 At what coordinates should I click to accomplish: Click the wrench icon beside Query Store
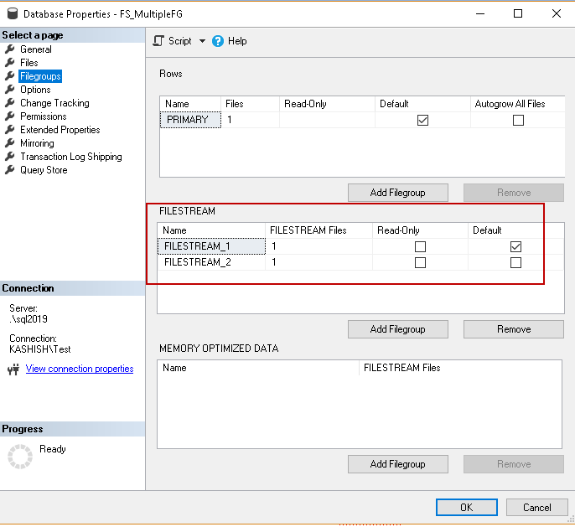[10, 170]
